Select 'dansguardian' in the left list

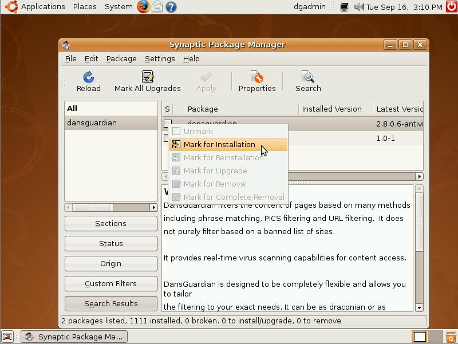pyautogui.click(x=110, y=122)
